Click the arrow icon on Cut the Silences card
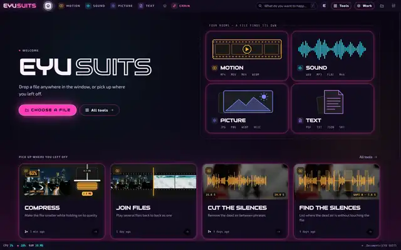This screenshot has width=401, height=250. [x=279, y=232]
